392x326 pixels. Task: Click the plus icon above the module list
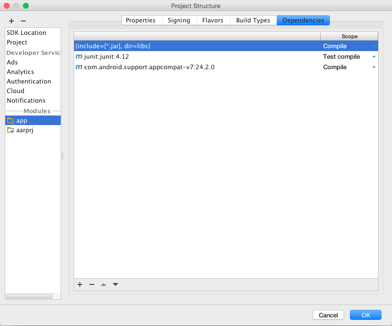(11, 21)
